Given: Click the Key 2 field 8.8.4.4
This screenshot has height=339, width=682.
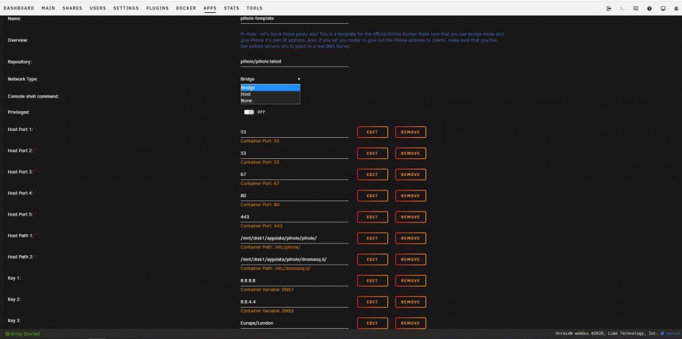Looking at the screenshot, I should pyautogui.click(x=294, y=302).
